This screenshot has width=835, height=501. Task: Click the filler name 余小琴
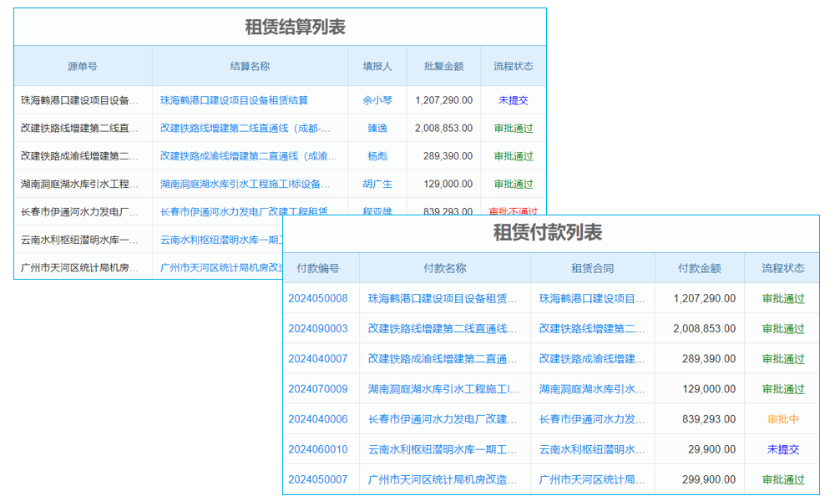pyautogui.click(x=377, y=101)
